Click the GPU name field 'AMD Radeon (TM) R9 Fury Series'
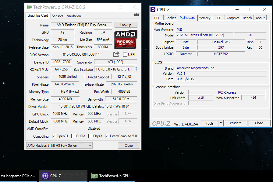The image size is (273, 182). 81,25
